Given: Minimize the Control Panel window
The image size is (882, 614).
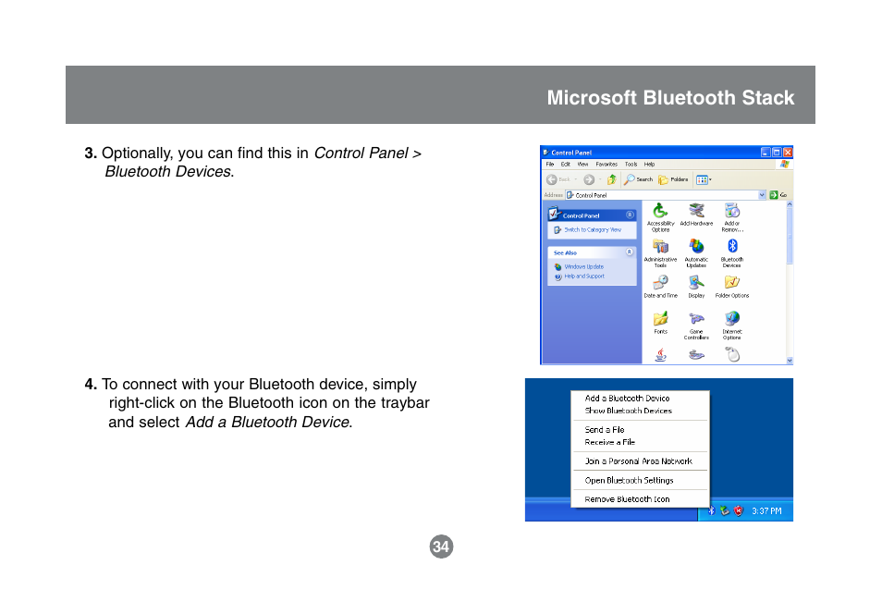Looking at the screenshot, I should click(x=766, y=152).
